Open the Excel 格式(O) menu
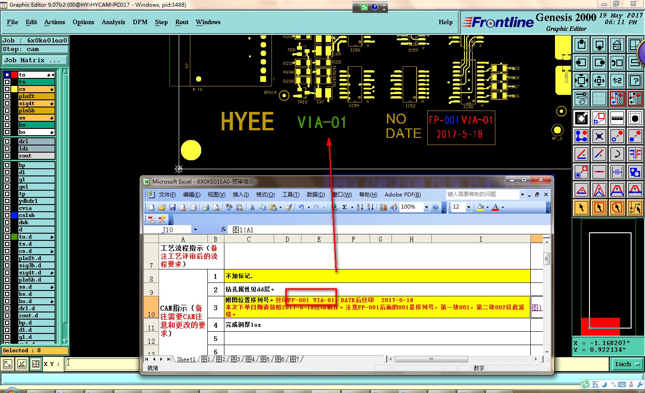The width and height of the screenshot is (645, 393). (265, 194)
